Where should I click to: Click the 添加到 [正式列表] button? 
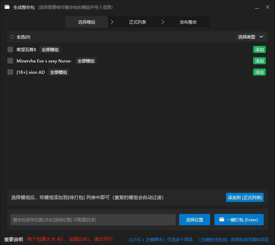[x=245, y=197]
